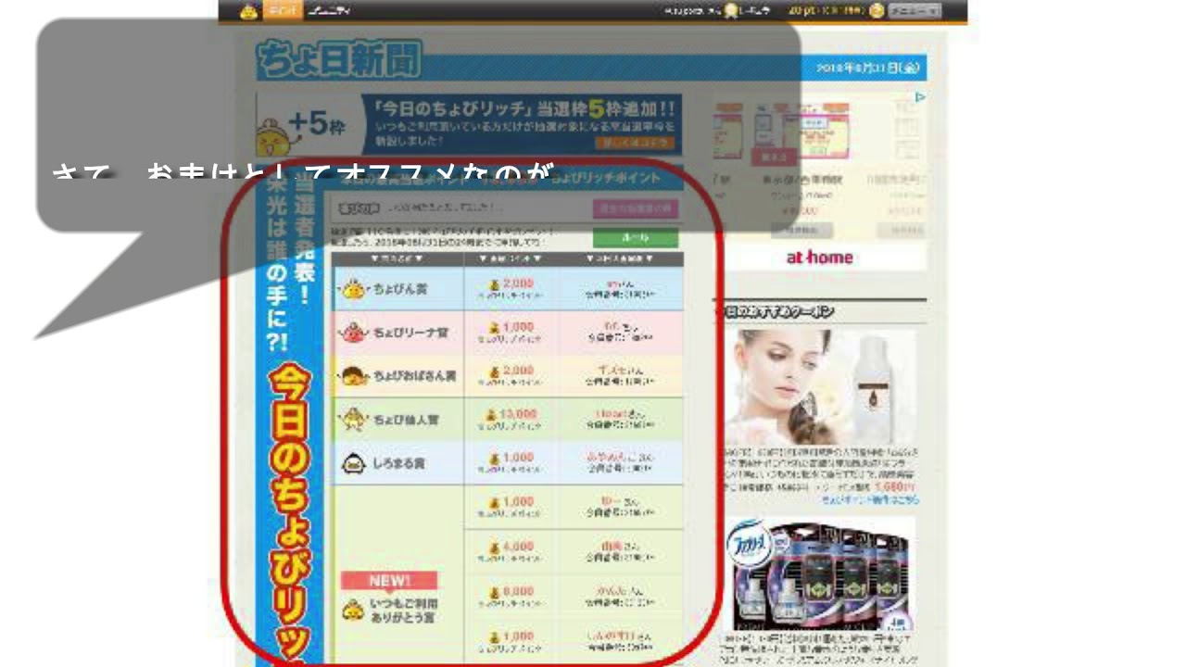Click the green button above winners table
This screenshot has height=667, width=1186.
pos(636,238)
